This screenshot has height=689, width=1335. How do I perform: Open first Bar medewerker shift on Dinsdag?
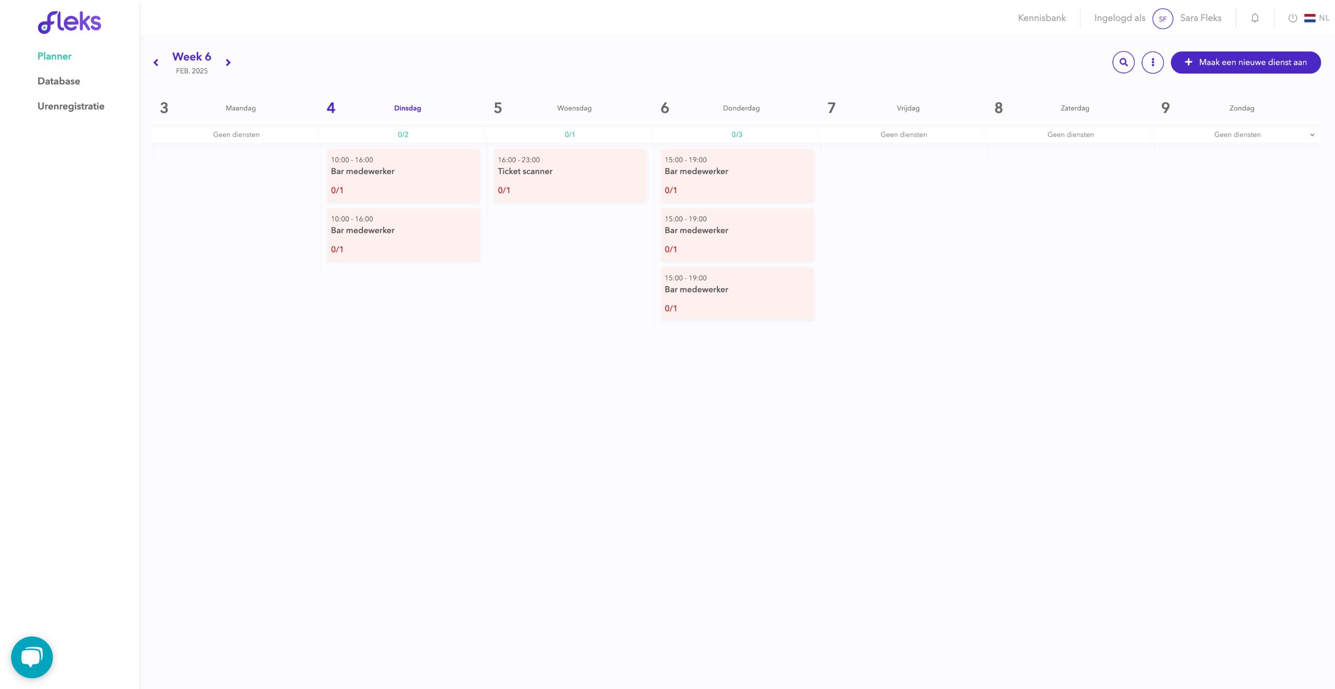pyautogui.click(x=403, y=175)
